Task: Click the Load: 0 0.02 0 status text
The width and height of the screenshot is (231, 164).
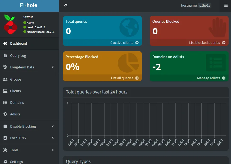Action: [36, 27]
